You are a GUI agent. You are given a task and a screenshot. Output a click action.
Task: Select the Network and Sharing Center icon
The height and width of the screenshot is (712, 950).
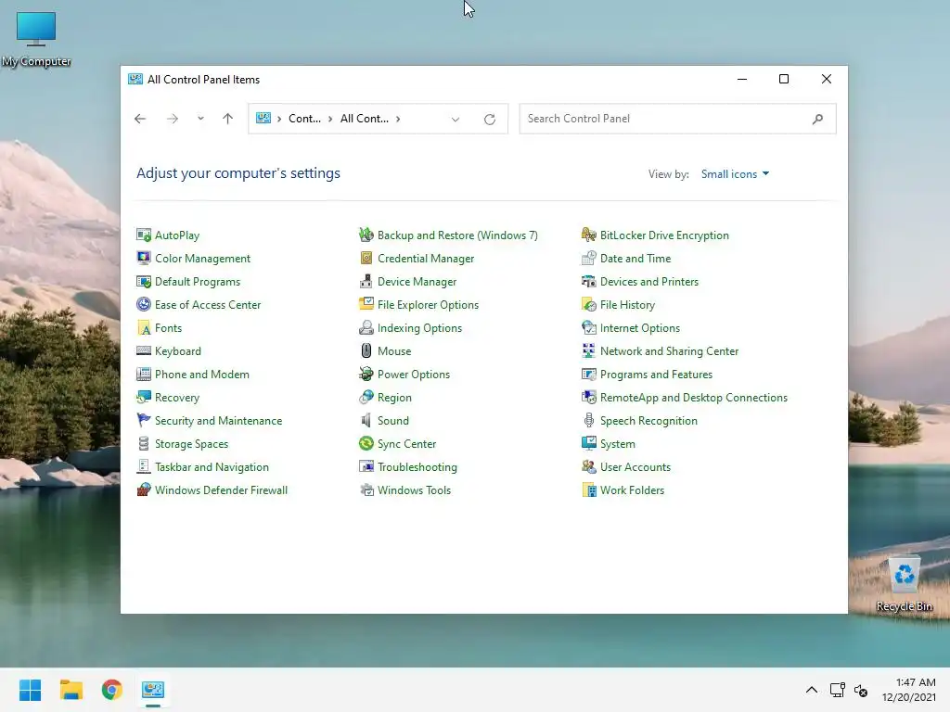pos(589,350)
